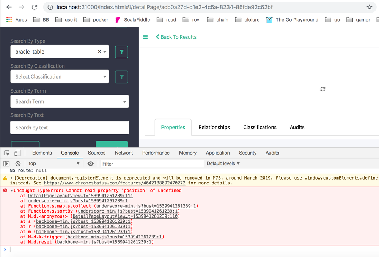The image size is (379, 257).
Task: Bookmark the page with the star icon
Action: coord(369,7)
